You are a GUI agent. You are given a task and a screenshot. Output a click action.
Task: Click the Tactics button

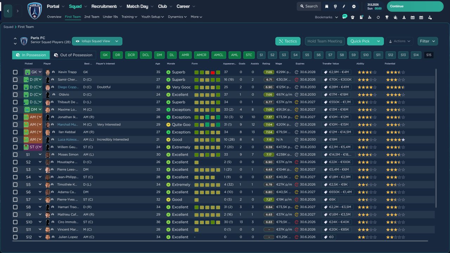(x=288, y=41)
